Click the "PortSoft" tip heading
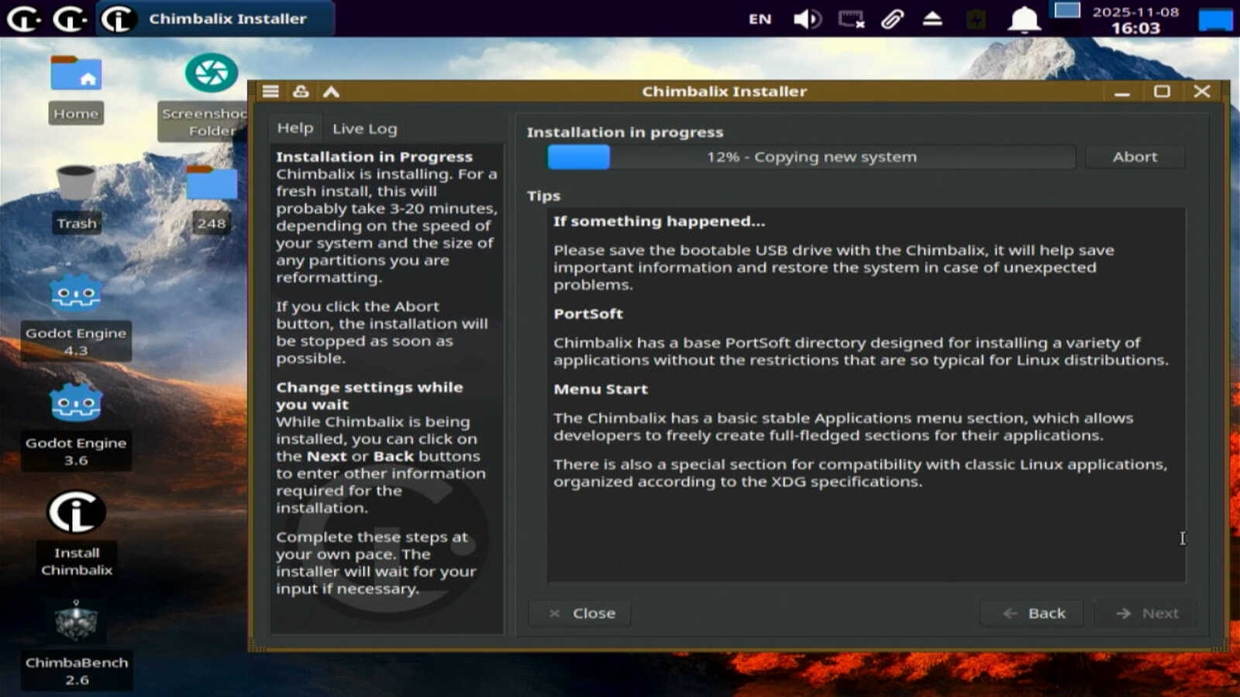 (x=588, y=314)
